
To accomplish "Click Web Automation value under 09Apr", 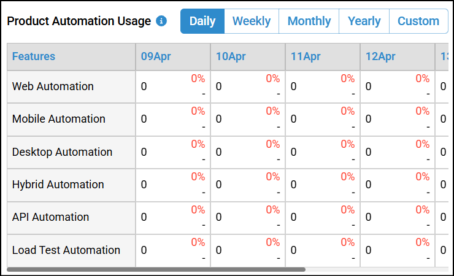I will coord(144,86).
